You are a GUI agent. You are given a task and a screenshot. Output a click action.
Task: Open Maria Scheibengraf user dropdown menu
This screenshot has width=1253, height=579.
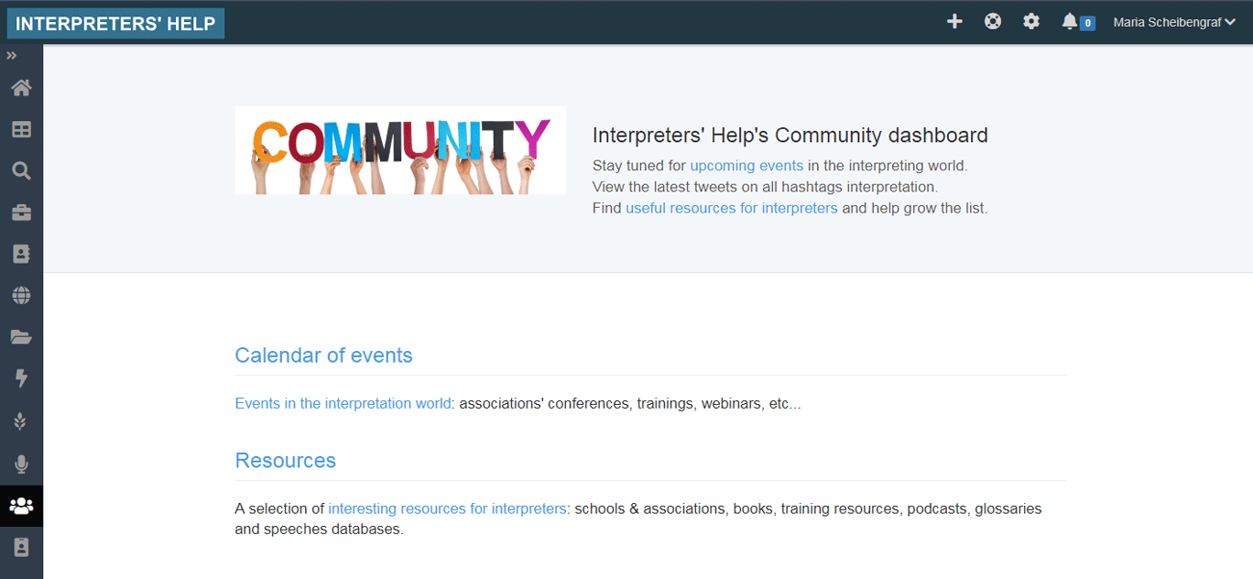point(1173,22)
